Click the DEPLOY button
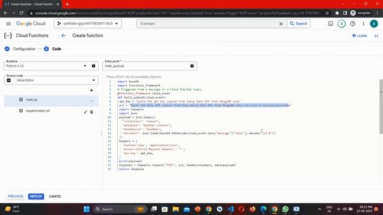The width and height of the screenshot is (383, 215). click(x=36, y=196)
